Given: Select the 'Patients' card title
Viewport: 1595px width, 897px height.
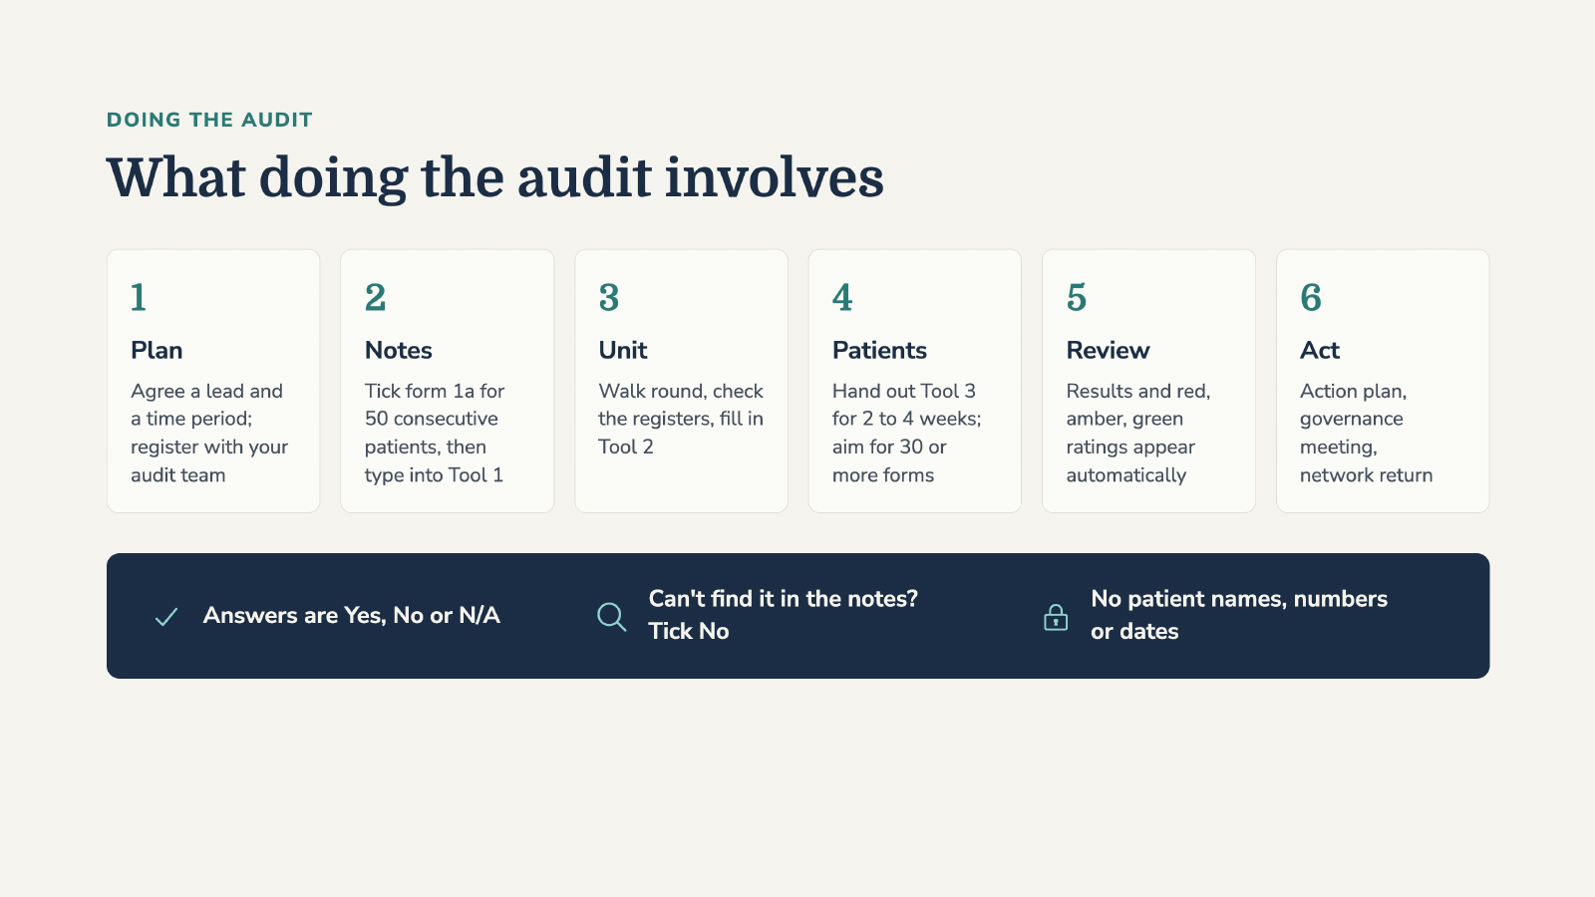Looking at the screenshot, I should (879, 351).
